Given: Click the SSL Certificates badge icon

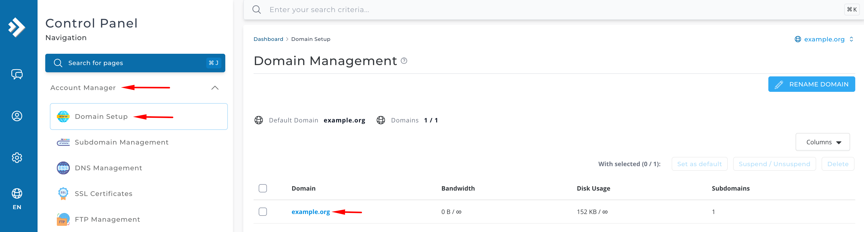Looking at the screenshot, I should coord(63,194).
